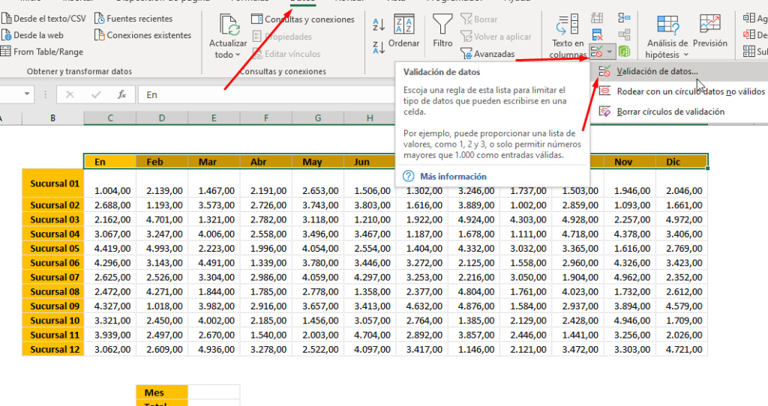Select the Sucursal 12 row label
The width and height of the screenshot is (768, 406).
tap(53, 349)
